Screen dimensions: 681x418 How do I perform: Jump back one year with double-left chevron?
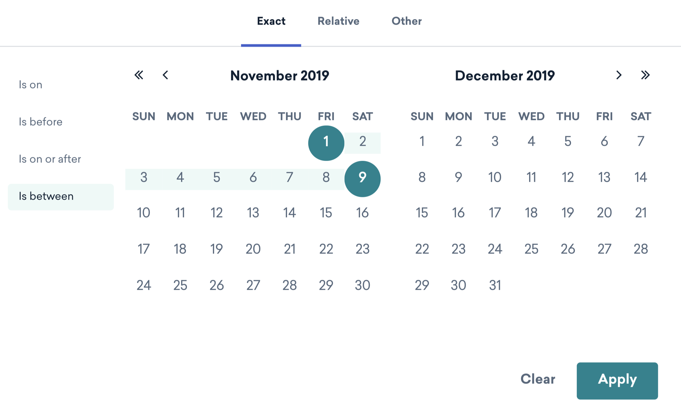click(139, 75)
